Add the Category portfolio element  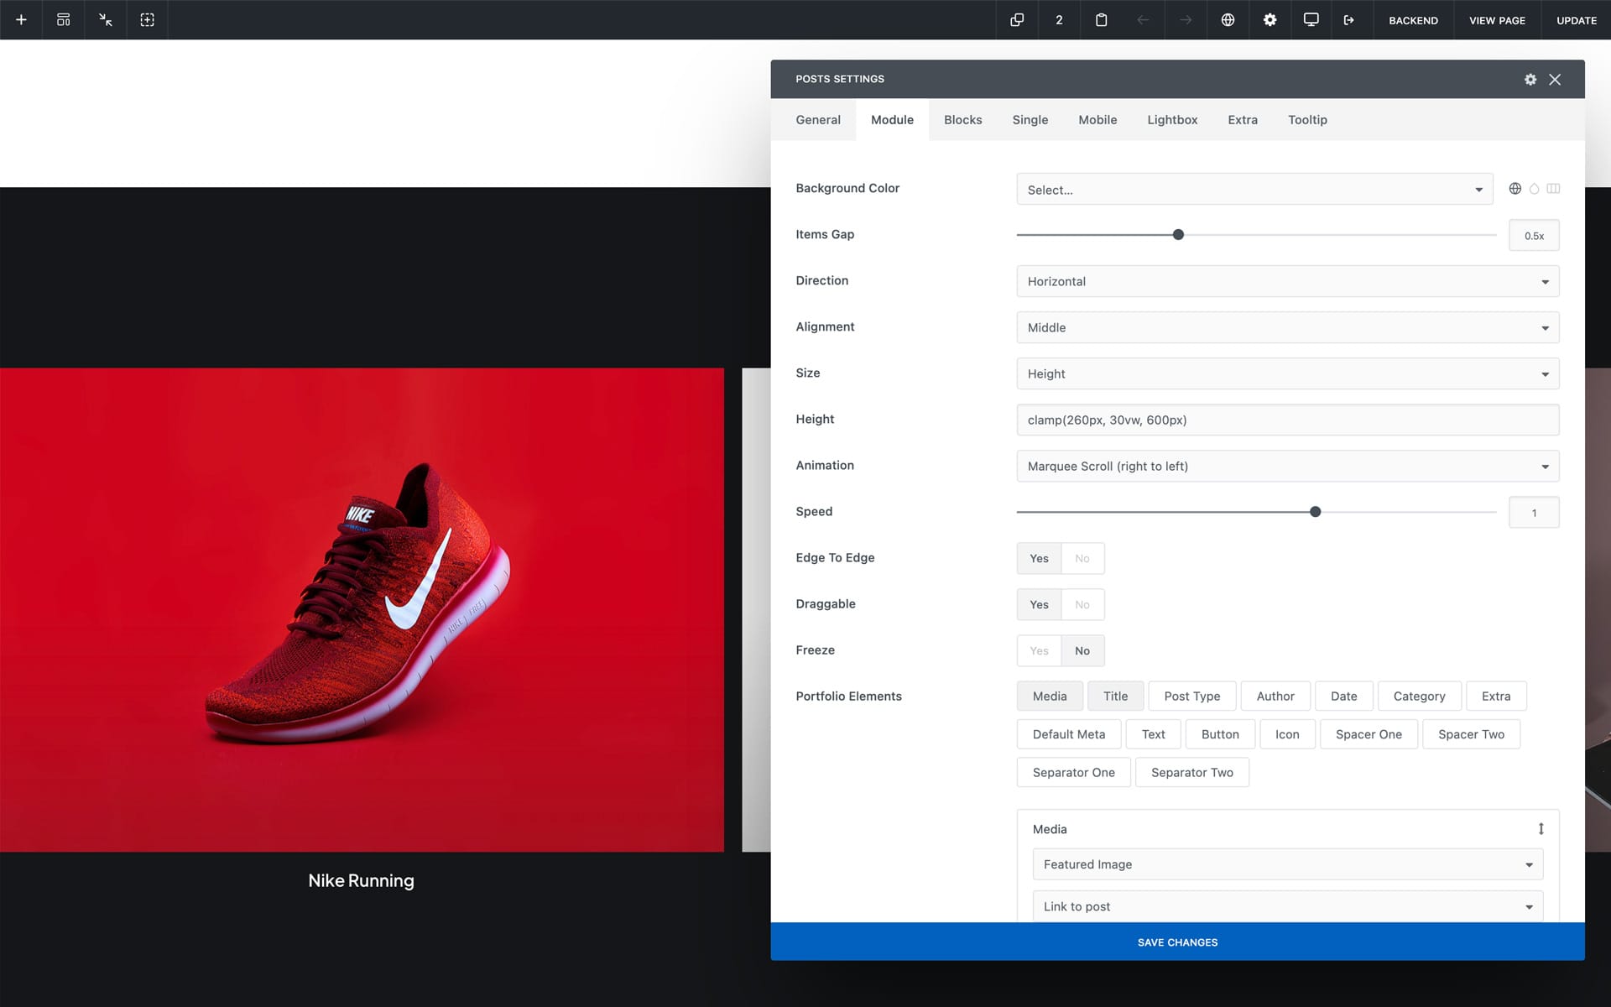(1418, 696)
